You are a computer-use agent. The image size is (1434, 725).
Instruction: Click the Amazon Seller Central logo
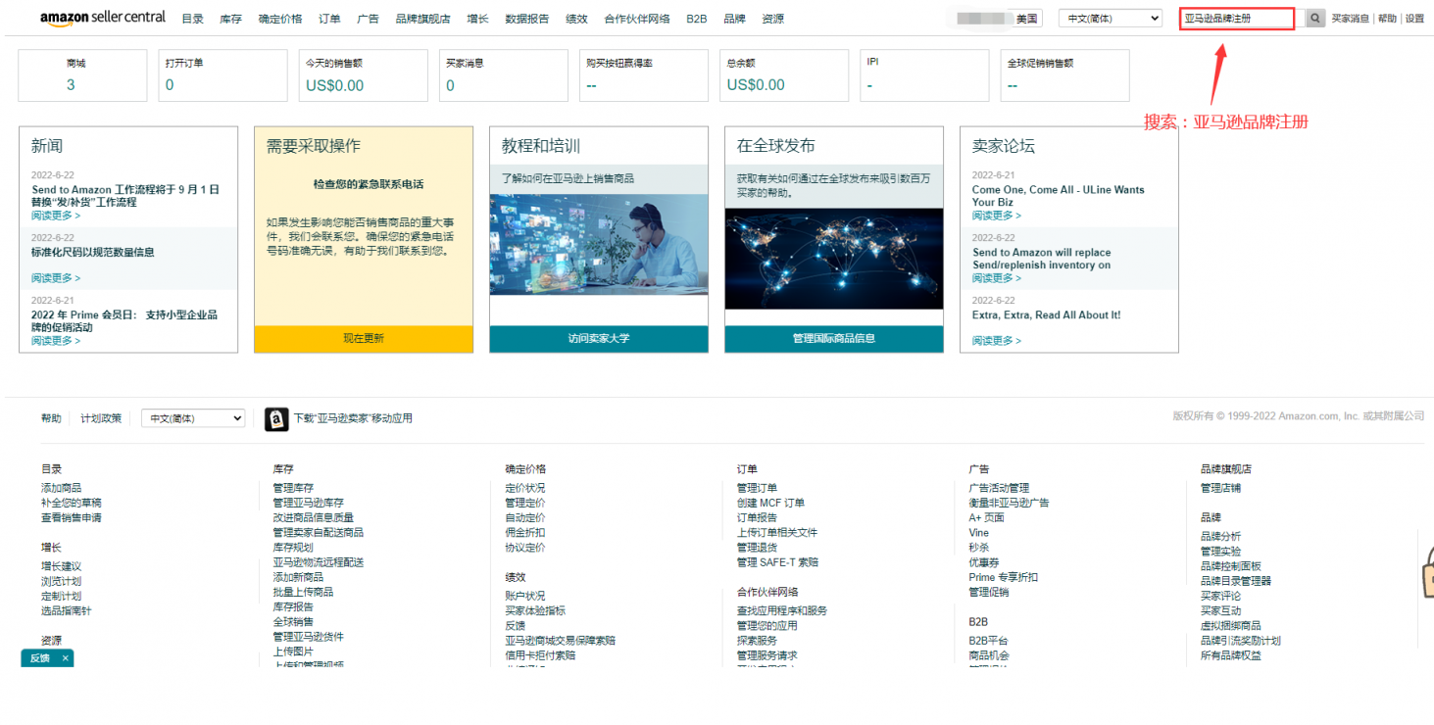point(103,18)
